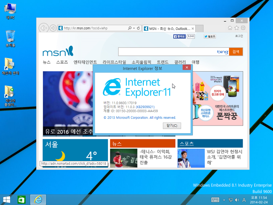Click the IE back arrow button

pos(44,28)
